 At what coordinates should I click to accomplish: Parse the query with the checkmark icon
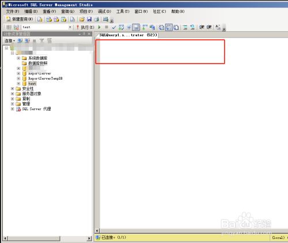tap(113, 27)
